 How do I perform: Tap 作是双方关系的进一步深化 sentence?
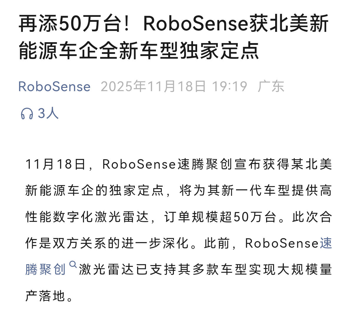(107, 244)
